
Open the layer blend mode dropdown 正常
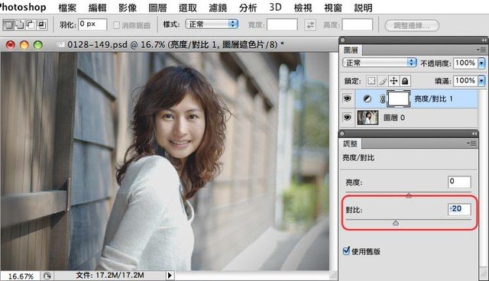(380, 63)
